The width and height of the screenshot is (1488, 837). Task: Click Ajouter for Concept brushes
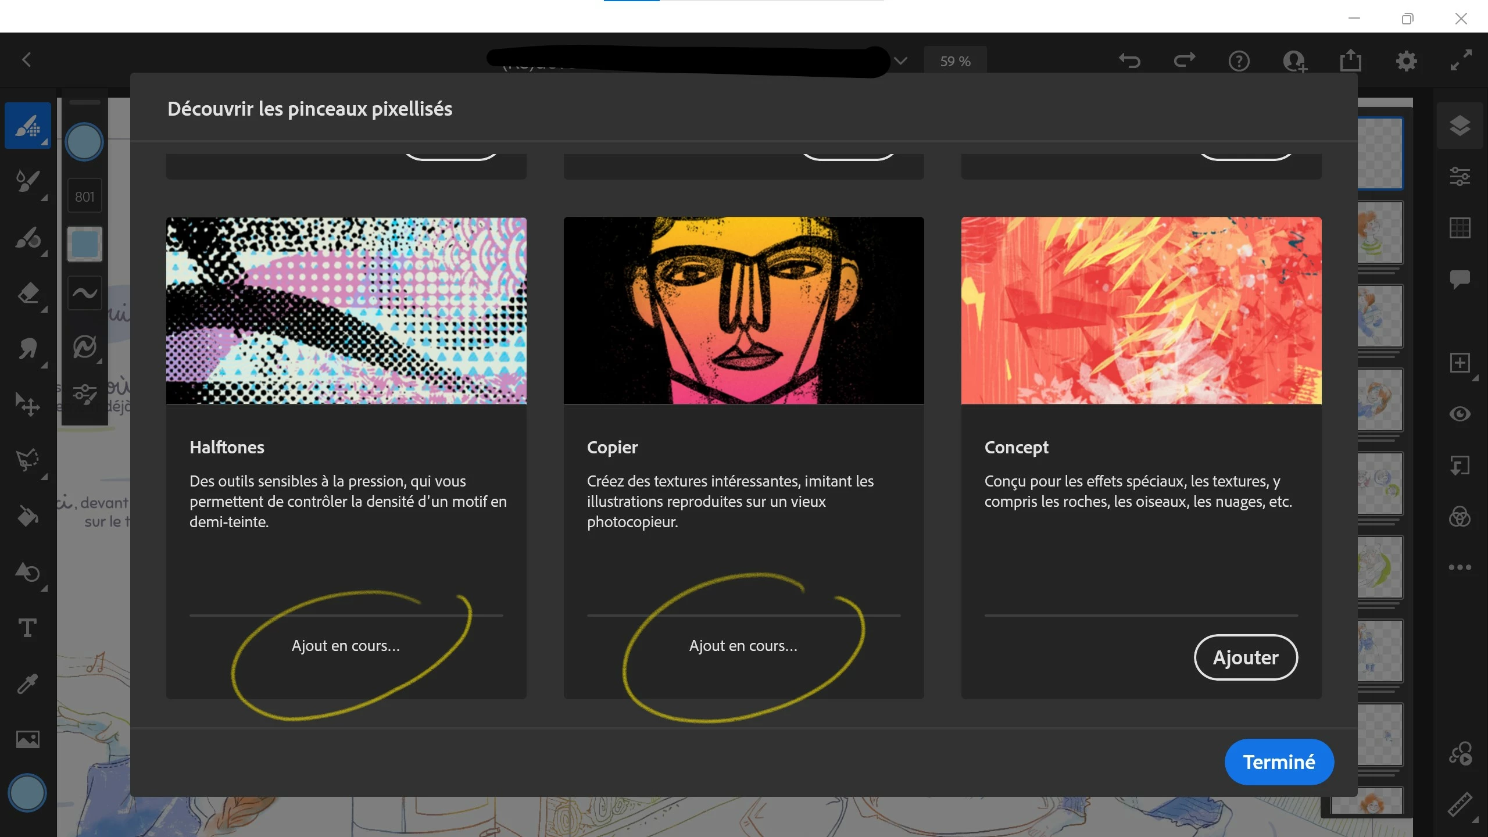click(1246, 657)
